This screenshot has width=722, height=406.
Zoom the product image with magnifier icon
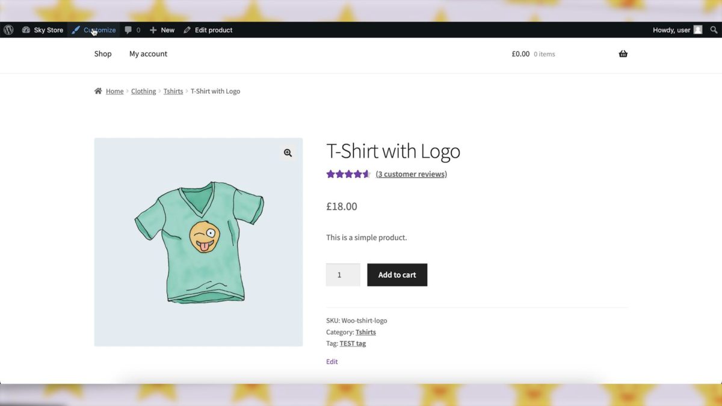[x=288, y=152]
